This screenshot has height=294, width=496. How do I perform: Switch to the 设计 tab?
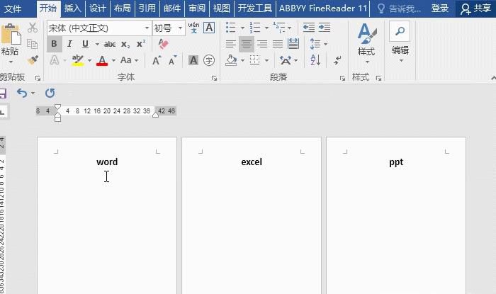tap(98, 9)
